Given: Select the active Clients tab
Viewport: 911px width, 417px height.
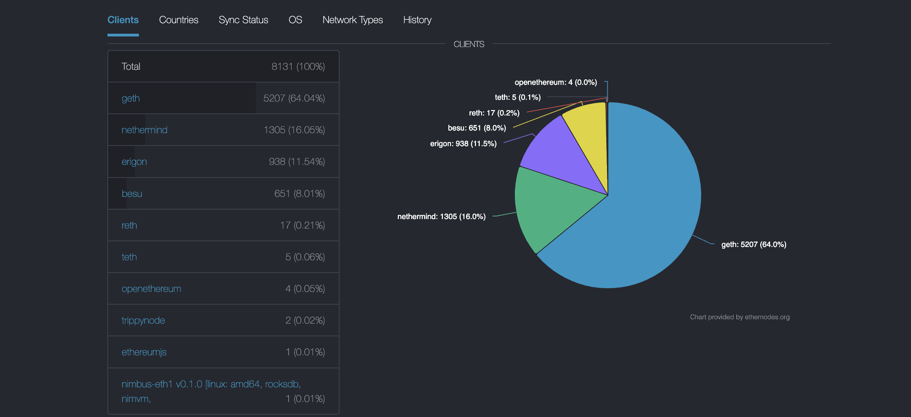Looking at the screenshot, I should pos(123,20).
